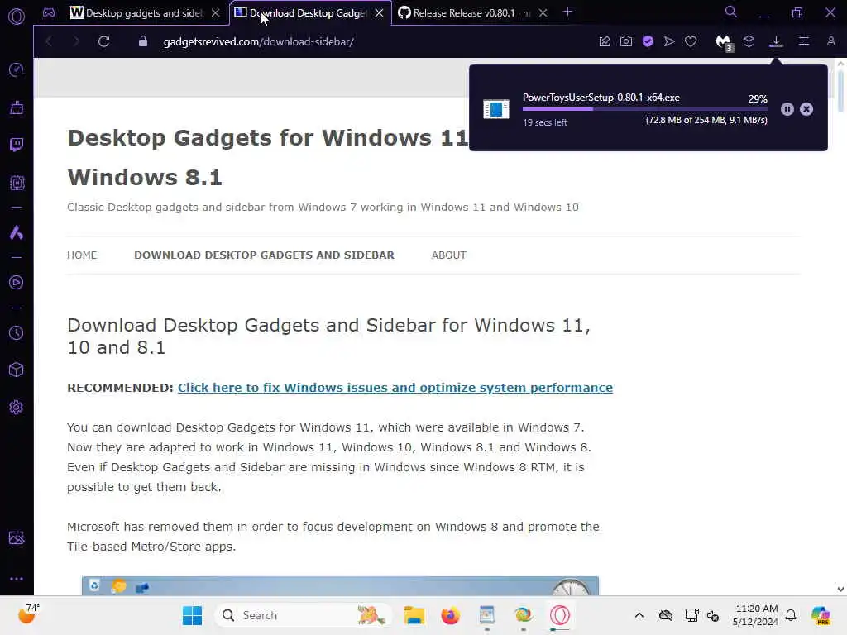
Task: Open image gallery icon in sidebar
Action: click(17, 537)
